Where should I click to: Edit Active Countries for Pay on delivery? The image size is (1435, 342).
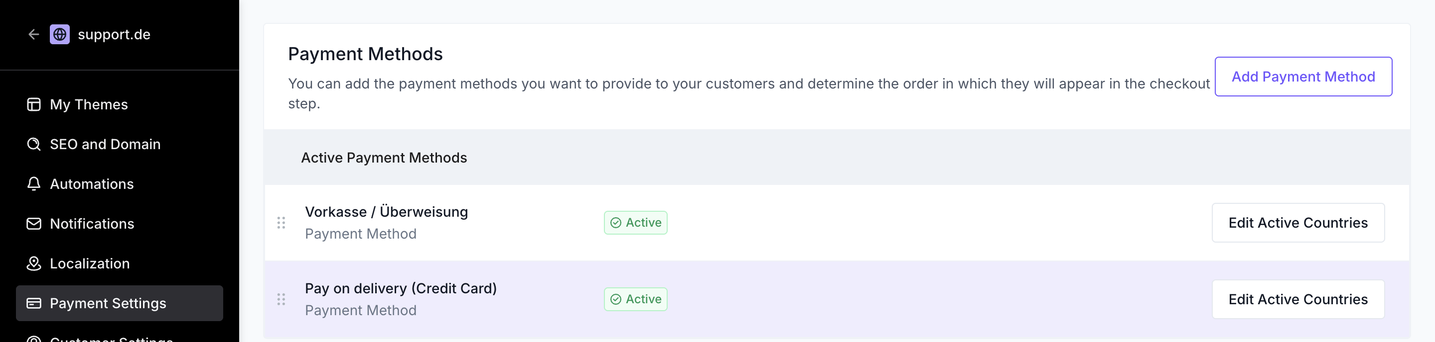coord(1298,300)
